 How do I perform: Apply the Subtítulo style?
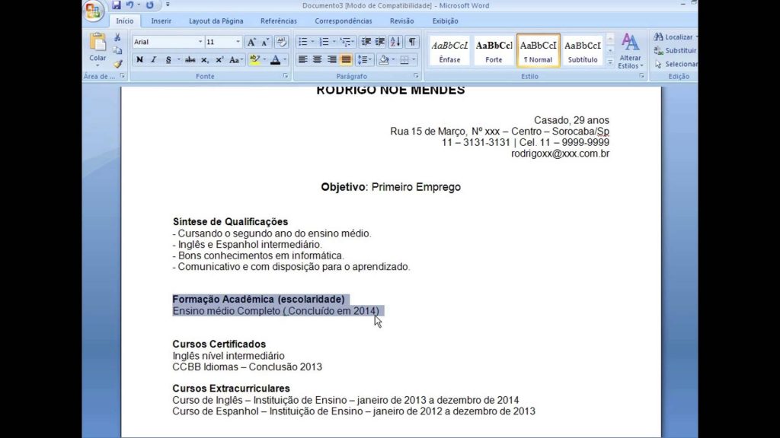583,50
